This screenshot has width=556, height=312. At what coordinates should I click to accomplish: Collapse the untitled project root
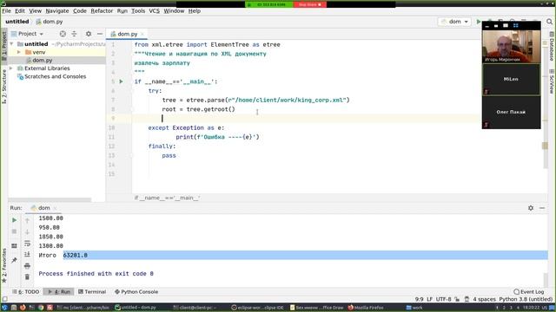[11, 44]
